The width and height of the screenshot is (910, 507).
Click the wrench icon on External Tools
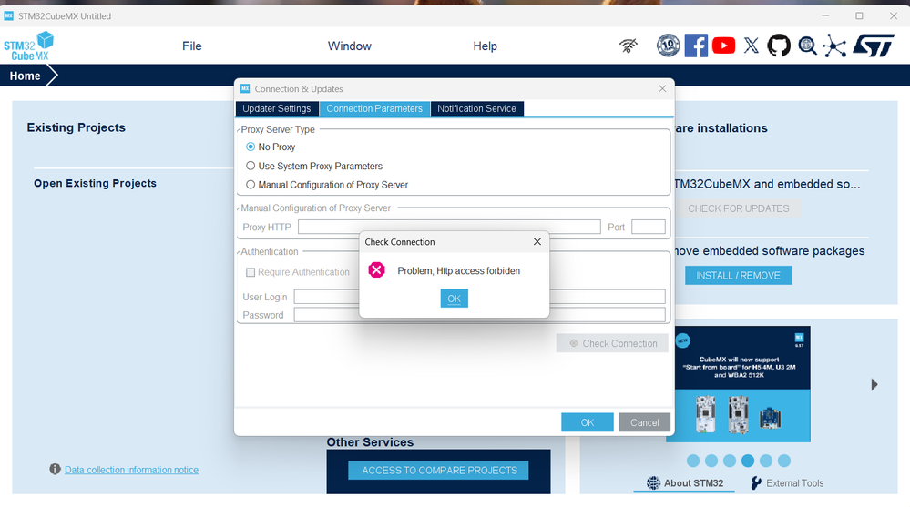[x=756, y=482]
